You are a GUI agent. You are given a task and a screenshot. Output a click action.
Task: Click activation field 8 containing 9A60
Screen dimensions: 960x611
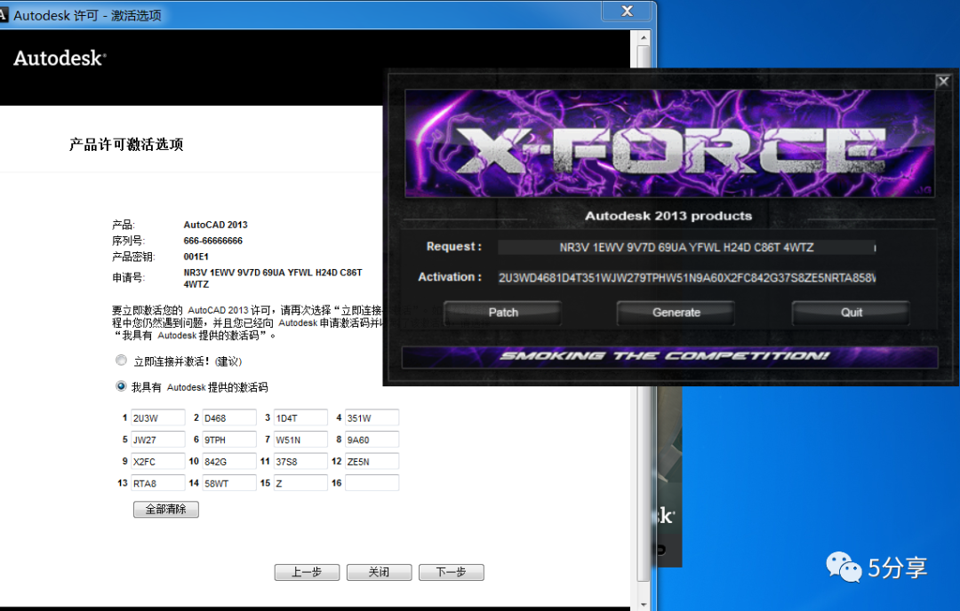click(x=372, y=439)
